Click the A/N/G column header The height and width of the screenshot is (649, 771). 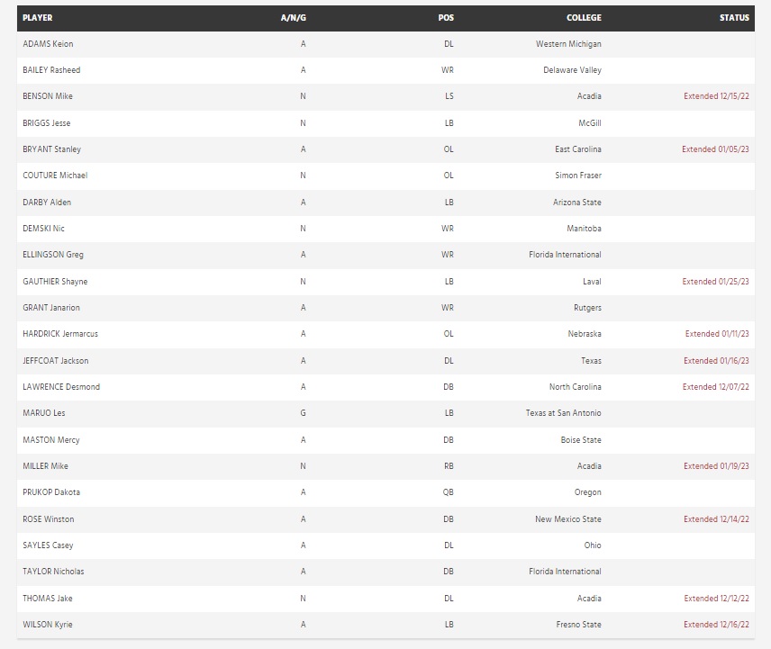(x=294, y=18)
